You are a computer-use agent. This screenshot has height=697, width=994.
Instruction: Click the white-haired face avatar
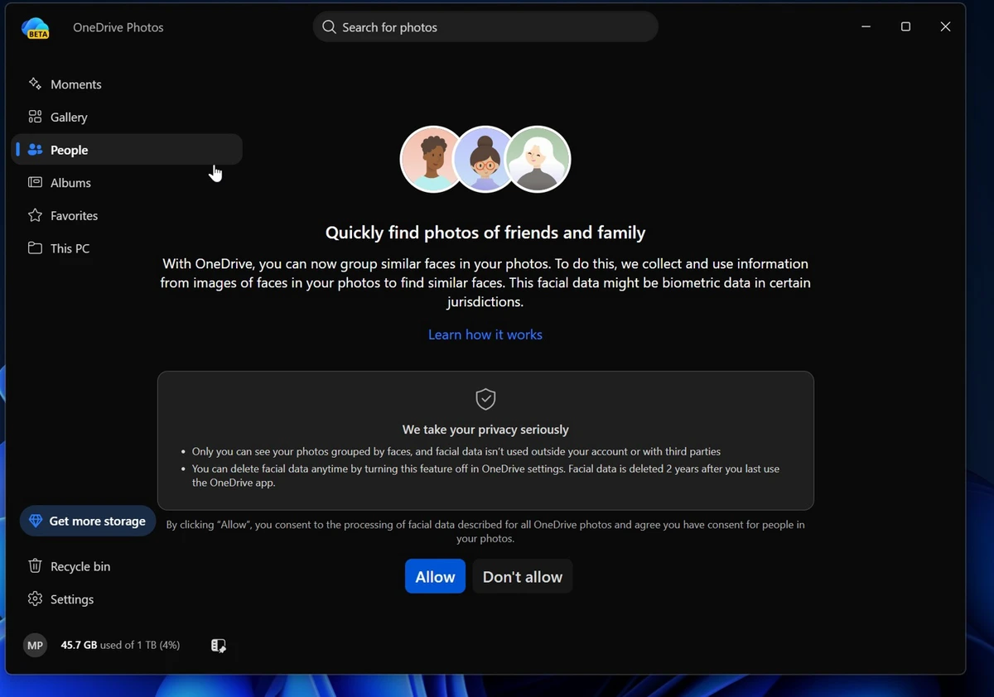click(538, 160)
